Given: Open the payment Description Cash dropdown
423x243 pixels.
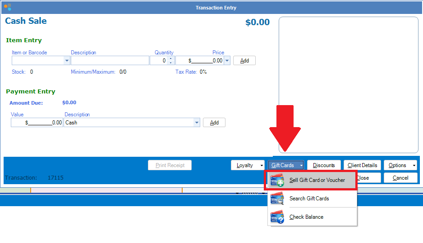Looking at the screenshot, I should (x=197, y=123).
